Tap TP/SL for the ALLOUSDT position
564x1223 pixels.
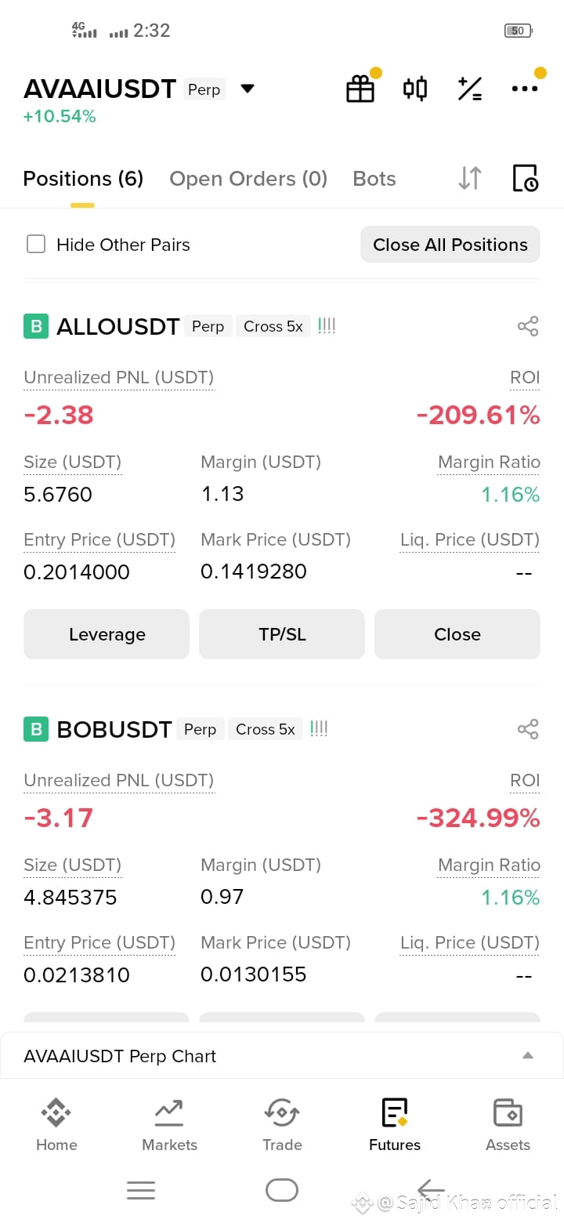[282, 634]
